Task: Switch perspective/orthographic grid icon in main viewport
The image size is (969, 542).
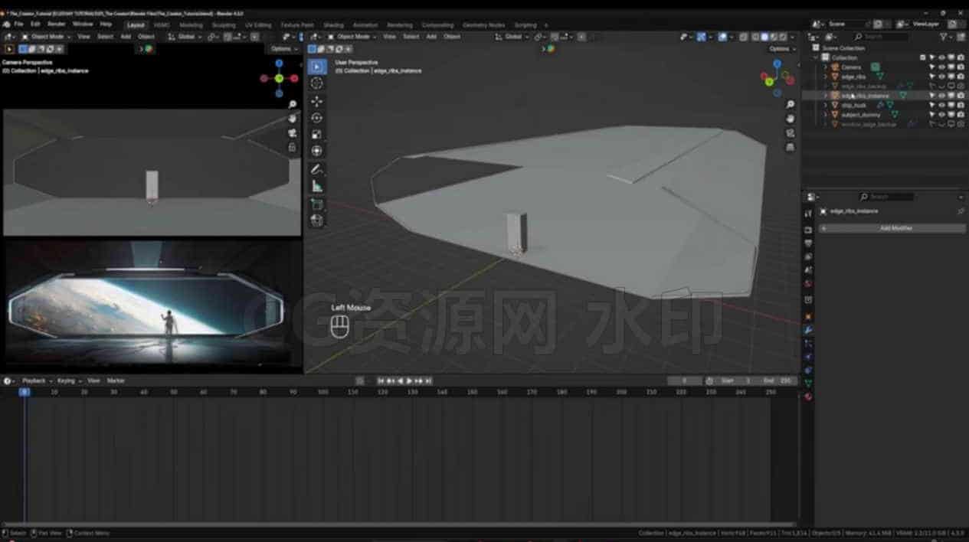Action: point(791,147)
